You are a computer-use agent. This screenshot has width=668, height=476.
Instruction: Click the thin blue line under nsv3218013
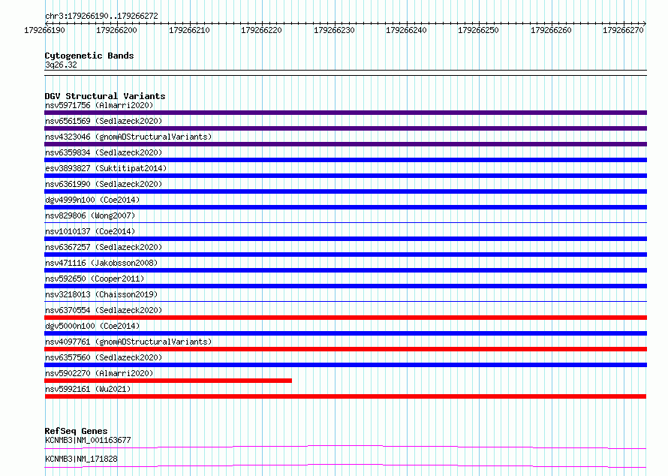tap(345, 301)
